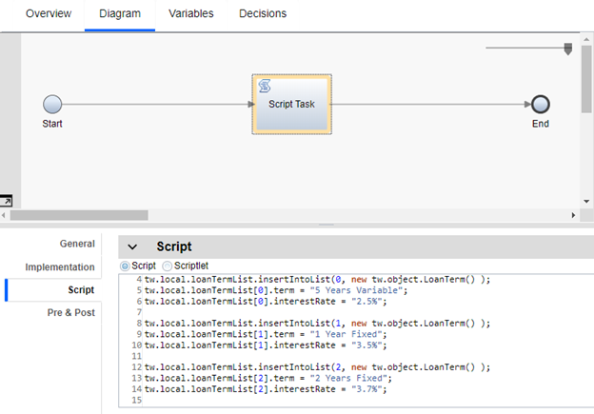The height and width of the screenshot is (414, 594).
Task: Select the Script radio button
Action: (x=126, y=266)
